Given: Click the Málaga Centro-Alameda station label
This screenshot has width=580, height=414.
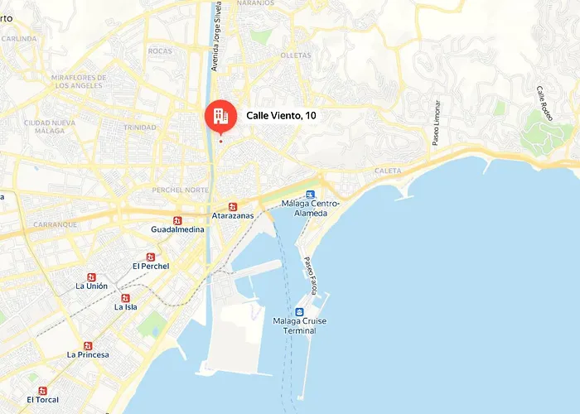Looking at the screenshot, I should (310, 209).
